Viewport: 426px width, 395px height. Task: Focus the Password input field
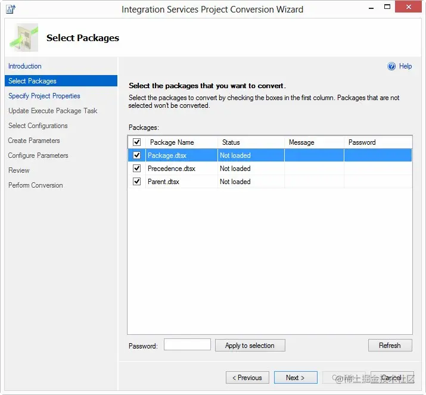coord(187,344)
